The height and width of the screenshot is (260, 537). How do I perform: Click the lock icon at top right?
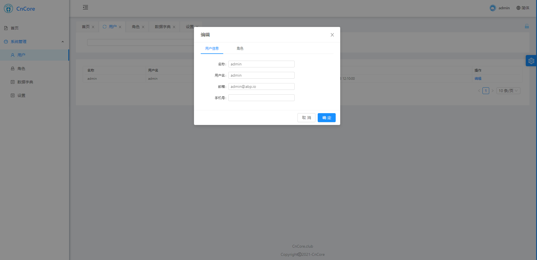(x=527, y=26)
